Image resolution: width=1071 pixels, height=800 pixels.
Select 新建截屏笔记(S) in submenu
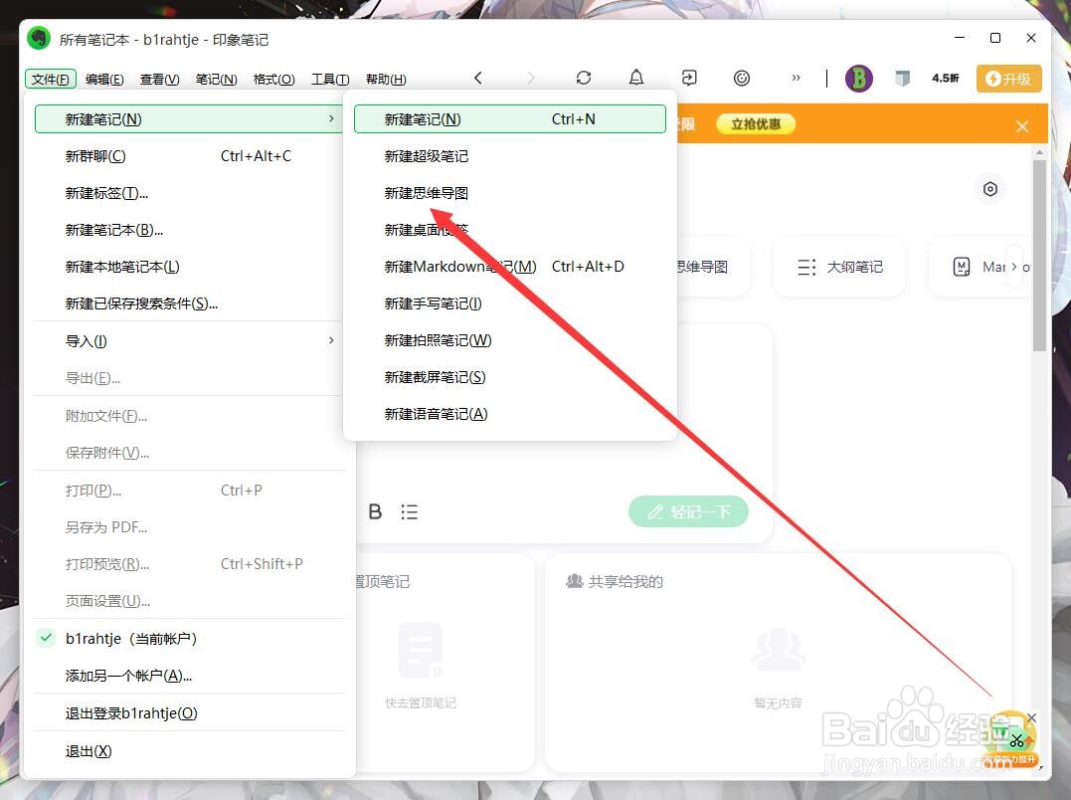(x=509, y=377)
